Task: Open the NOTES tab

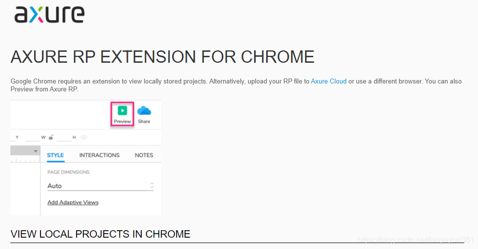Action: point(144,155)
